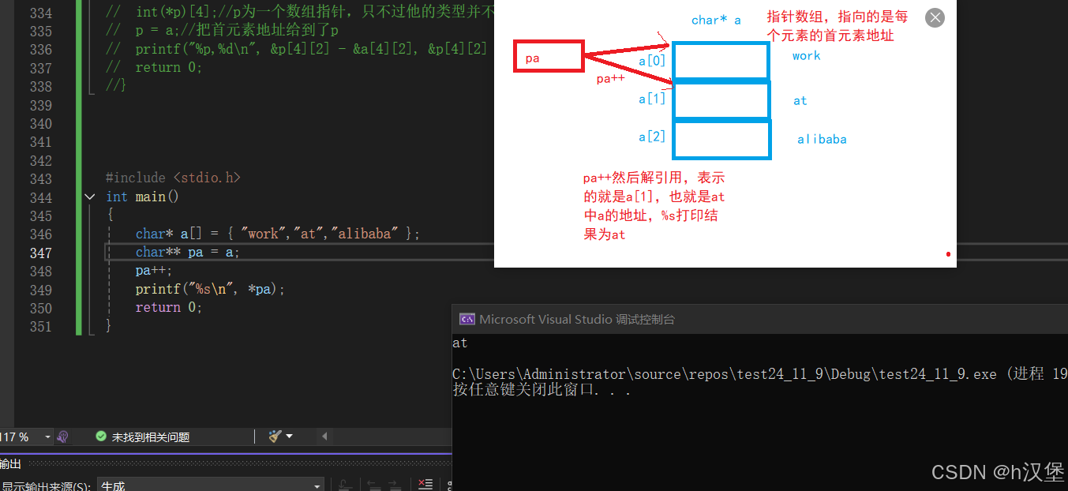Click the 输出 panel title
Viewport: 1068px width, 491px height.
click(10, 464)
